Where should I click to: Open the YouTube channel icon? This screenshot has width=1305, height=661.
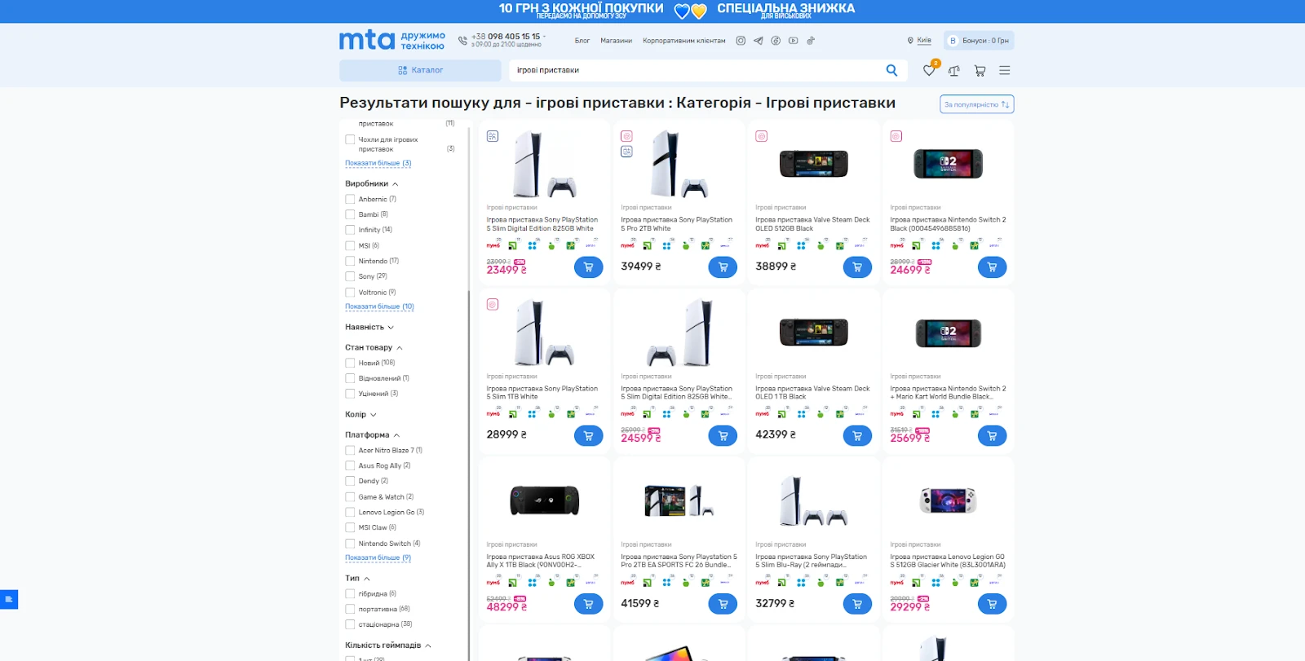(x=793, y=41)
